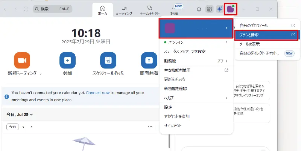Screen dimensions: 301x151
Task: Switch to the ミーティング tab
Action: pyautogui.click(x=124, y=10)
